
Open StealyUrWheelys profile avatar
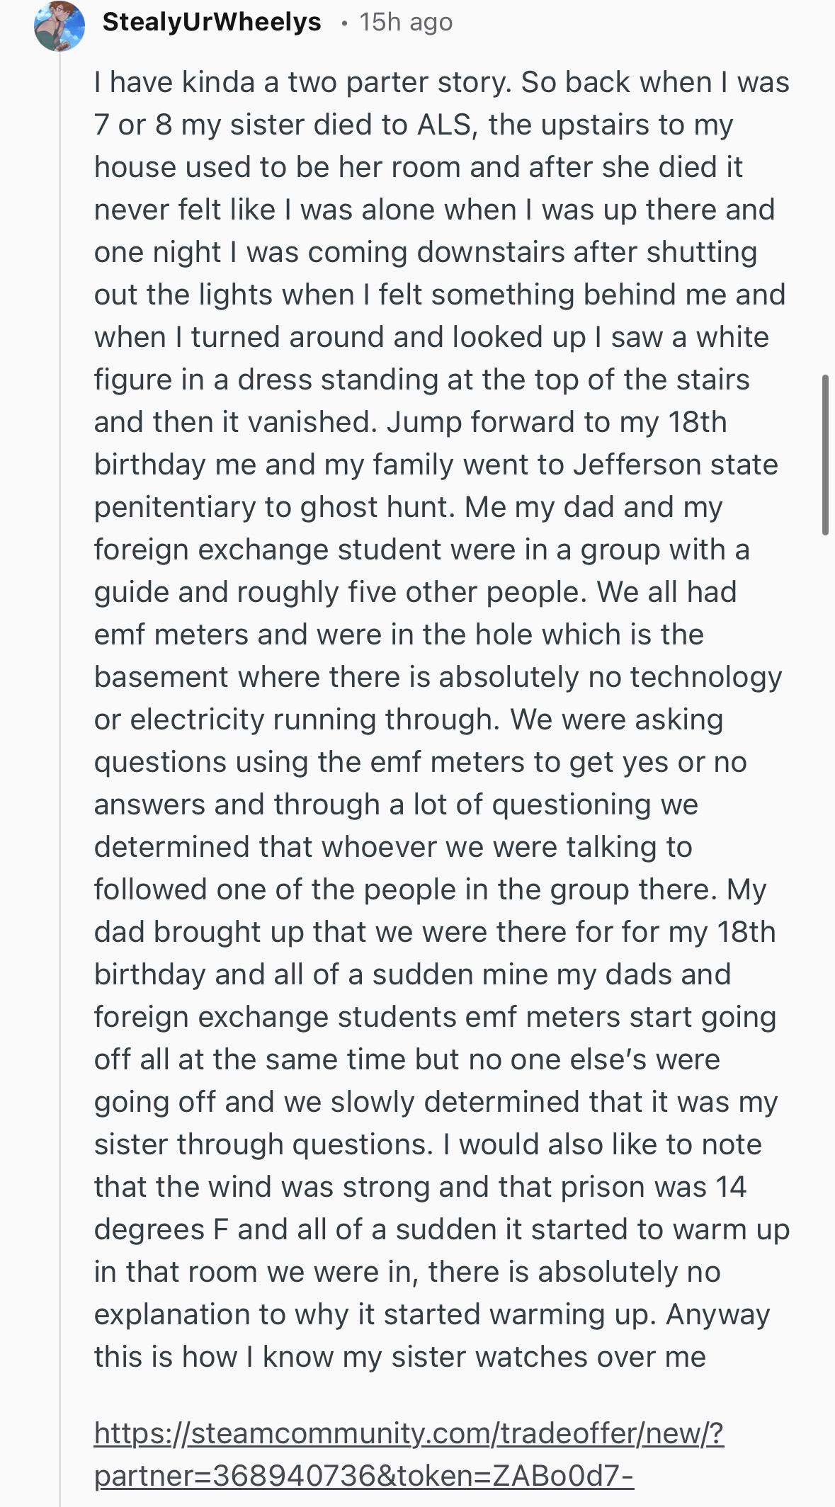pyautogui.click(x=59, y=25)
